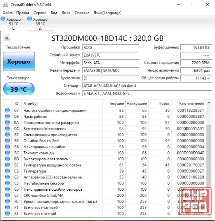Screen dimensions: 215x221
Task: Click status orb of attribute C6 row
Action: (x=7, y=189)
